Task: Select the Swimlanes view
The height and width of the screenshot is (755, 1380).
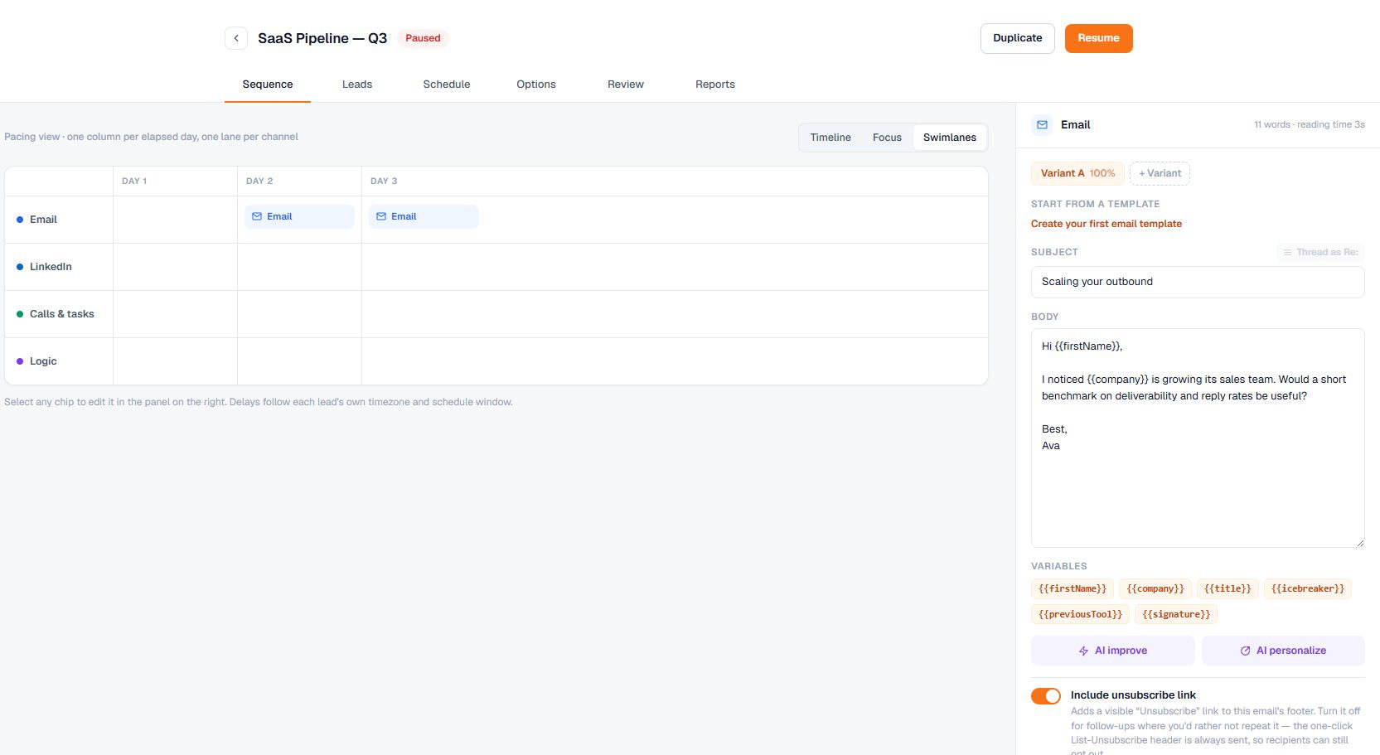Action: point(950,138)
